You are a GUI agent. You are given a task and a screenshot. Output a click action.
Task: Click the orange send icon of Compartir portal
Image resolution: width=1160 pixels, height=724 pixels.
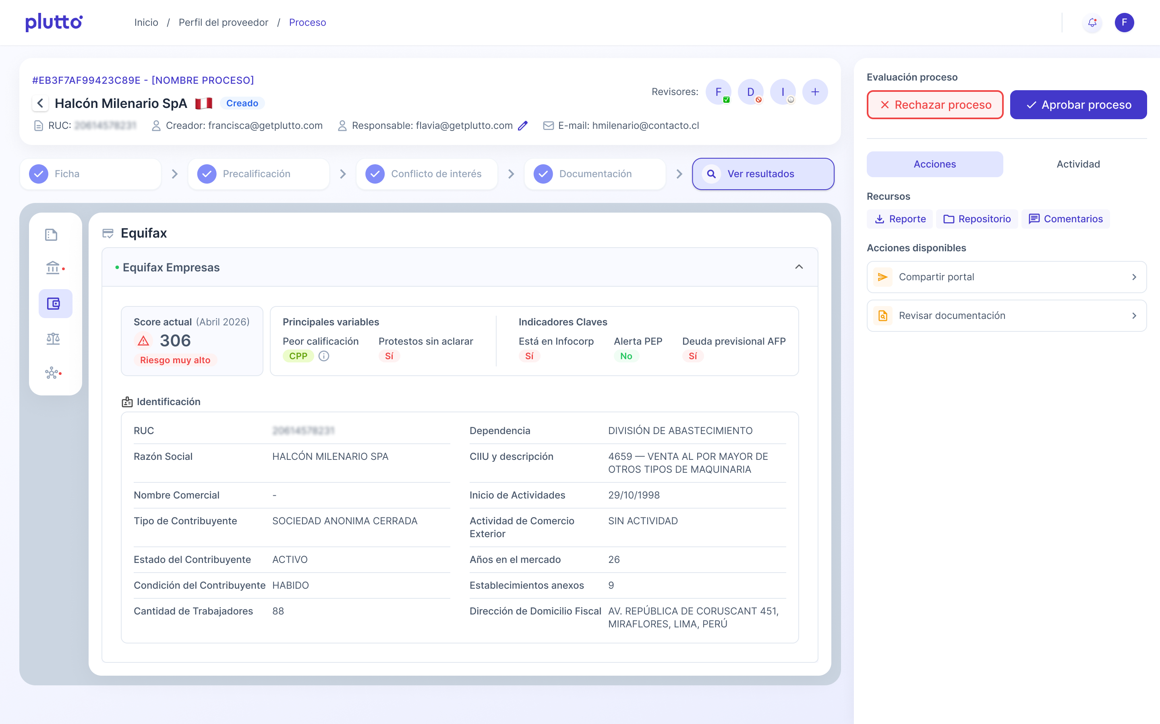click(x=883, y=277)
